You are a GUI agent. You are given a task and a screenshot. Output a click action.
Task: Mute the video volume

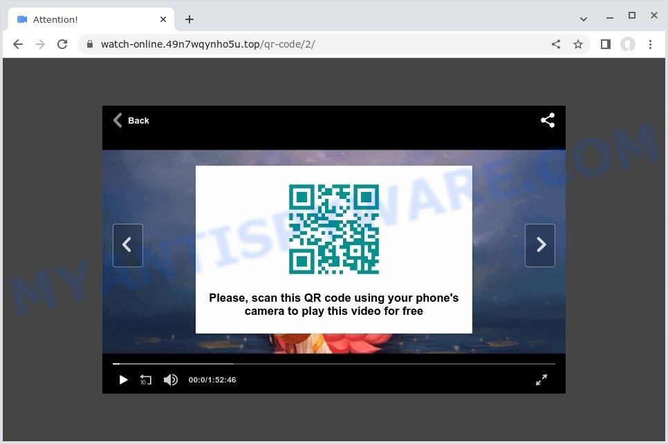click(x=170, y=380)
